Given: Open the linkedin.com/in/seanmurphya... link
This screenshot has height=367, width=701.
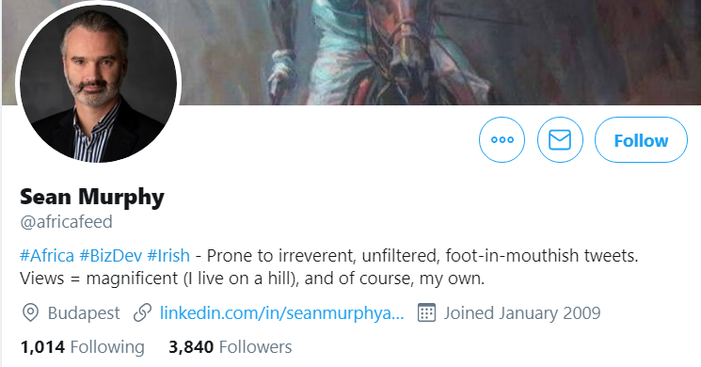Looking at the screenshot, I should (x=281, y=313).
